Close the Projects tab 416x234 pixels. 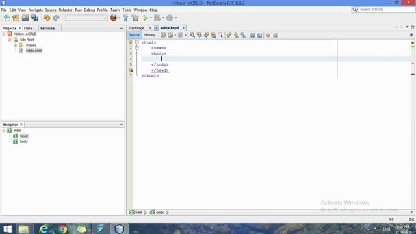tap(19, 28)
